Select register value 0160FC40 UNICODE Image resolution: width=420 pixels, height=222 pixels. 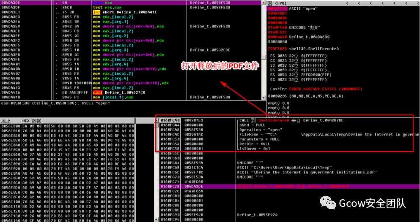(294, 27)
